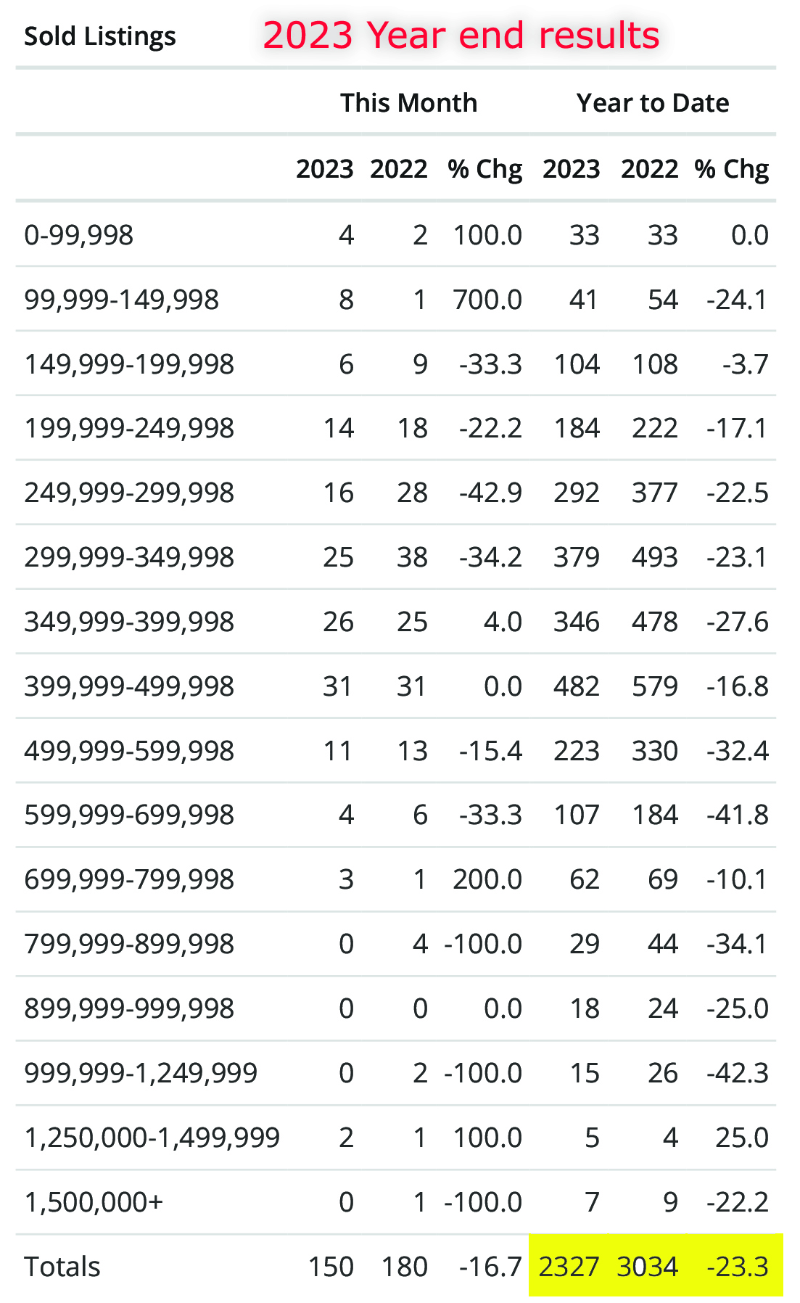Click the red '2023 Year end results' title

[x=461, y=35]
